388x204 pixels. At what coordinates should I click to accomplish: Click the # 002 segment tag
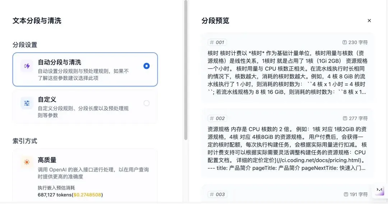coord(217,118)
